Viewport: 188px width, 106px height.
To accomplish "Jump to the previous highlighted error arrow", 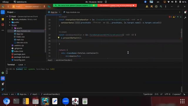I will 178,17.
